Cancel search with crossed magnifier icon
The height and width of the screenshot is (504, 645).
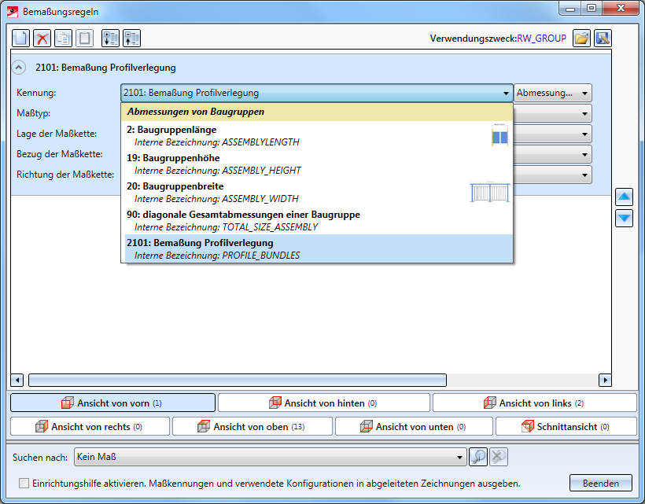tap(499, 457)
